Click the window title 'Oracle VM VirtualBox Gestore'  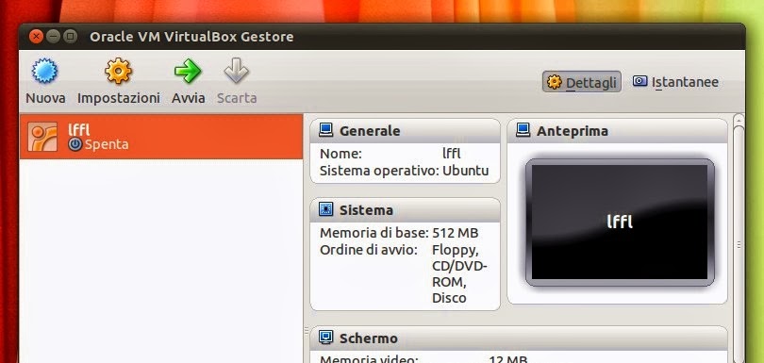pyautogui.click(x=191, y=37)
